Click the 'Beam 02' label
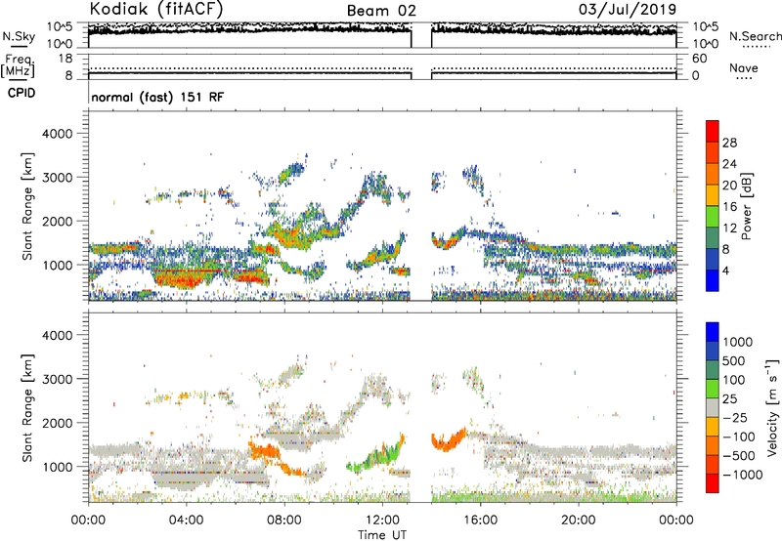The height and width of the screenshot is (541, 782). point(381,11)
